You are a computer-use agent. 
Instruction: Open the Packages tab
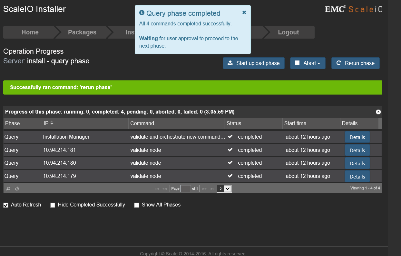pos(82,32)
